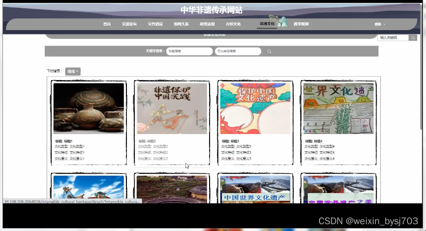Screen dimensions: 426x231
Task: Click the 文化意义1 line in first card
Action: tap(70, 159)
